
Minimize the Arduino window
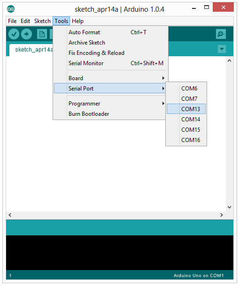[194, 8]
